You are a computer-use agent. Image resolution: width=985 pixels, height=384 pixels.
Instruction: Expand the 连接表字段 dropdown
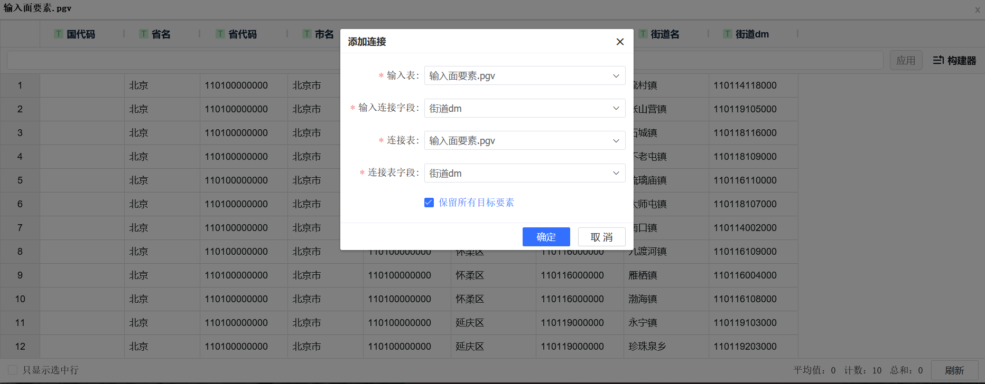pos(524,173)
